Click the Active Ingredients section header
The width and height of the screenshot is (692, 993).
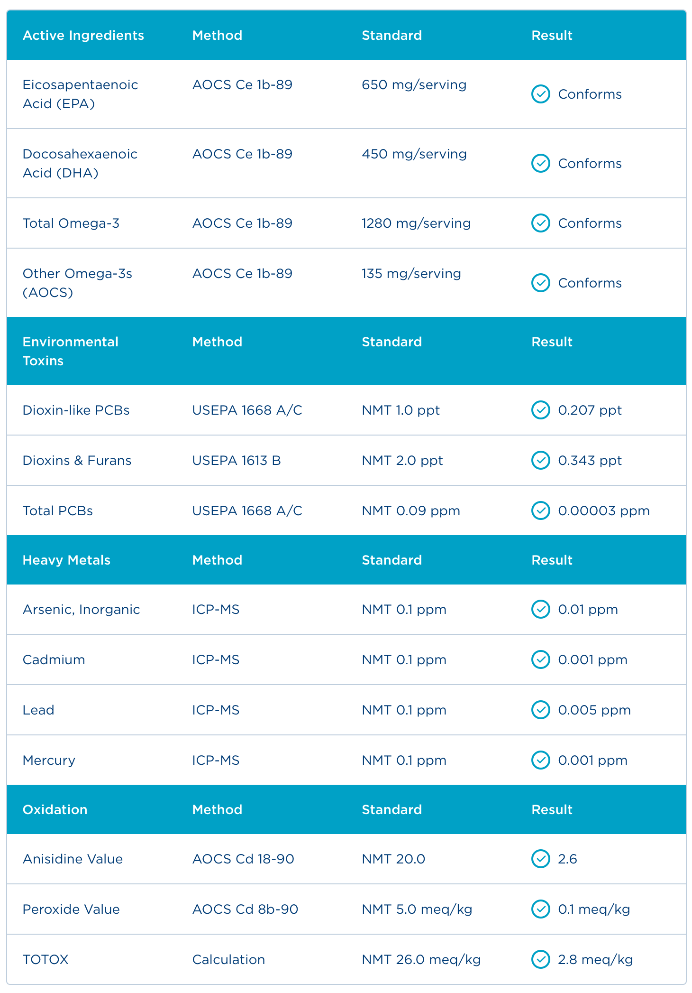pyautogui.click(x=83, y=35)
